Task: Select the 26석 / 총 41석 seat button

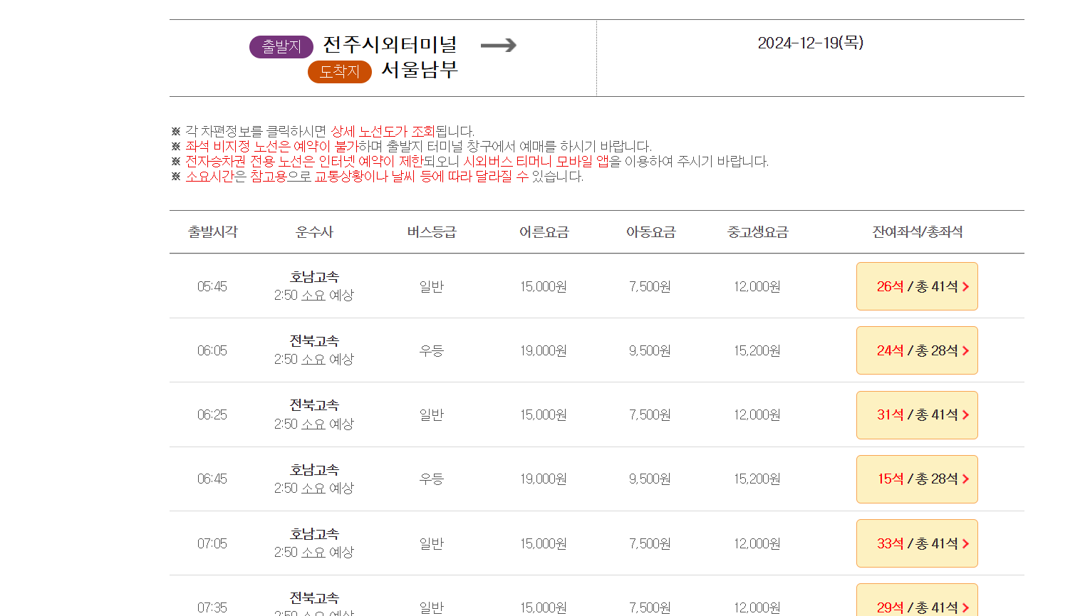Action: tap(917, 286)
